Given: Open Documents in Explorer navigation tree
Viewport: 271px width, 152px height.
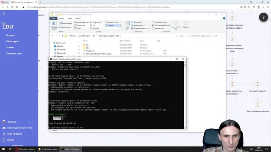Looking at the screenshot, I should [x=61, y=53].
